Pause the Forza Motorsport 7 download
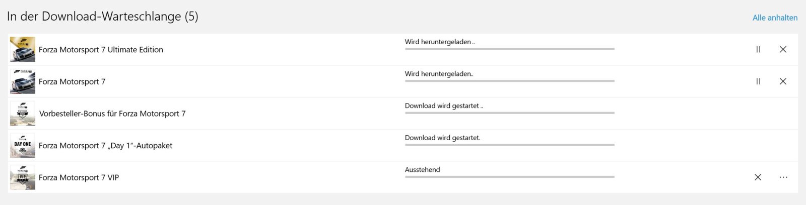Viewport: 806px width, 205px height. coord(758,81)
